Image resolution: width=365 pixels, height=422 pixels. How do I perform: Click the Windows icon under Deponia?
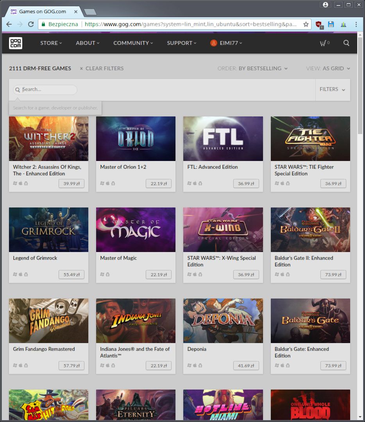(189, 365)
